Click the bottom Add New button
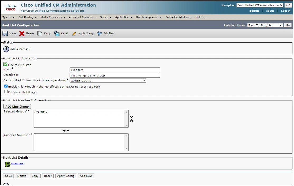Screen dimensions: 294x186 [x=86, y=176]
